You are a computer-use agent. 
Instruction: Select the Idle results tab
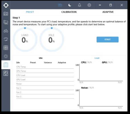(41, 58)
